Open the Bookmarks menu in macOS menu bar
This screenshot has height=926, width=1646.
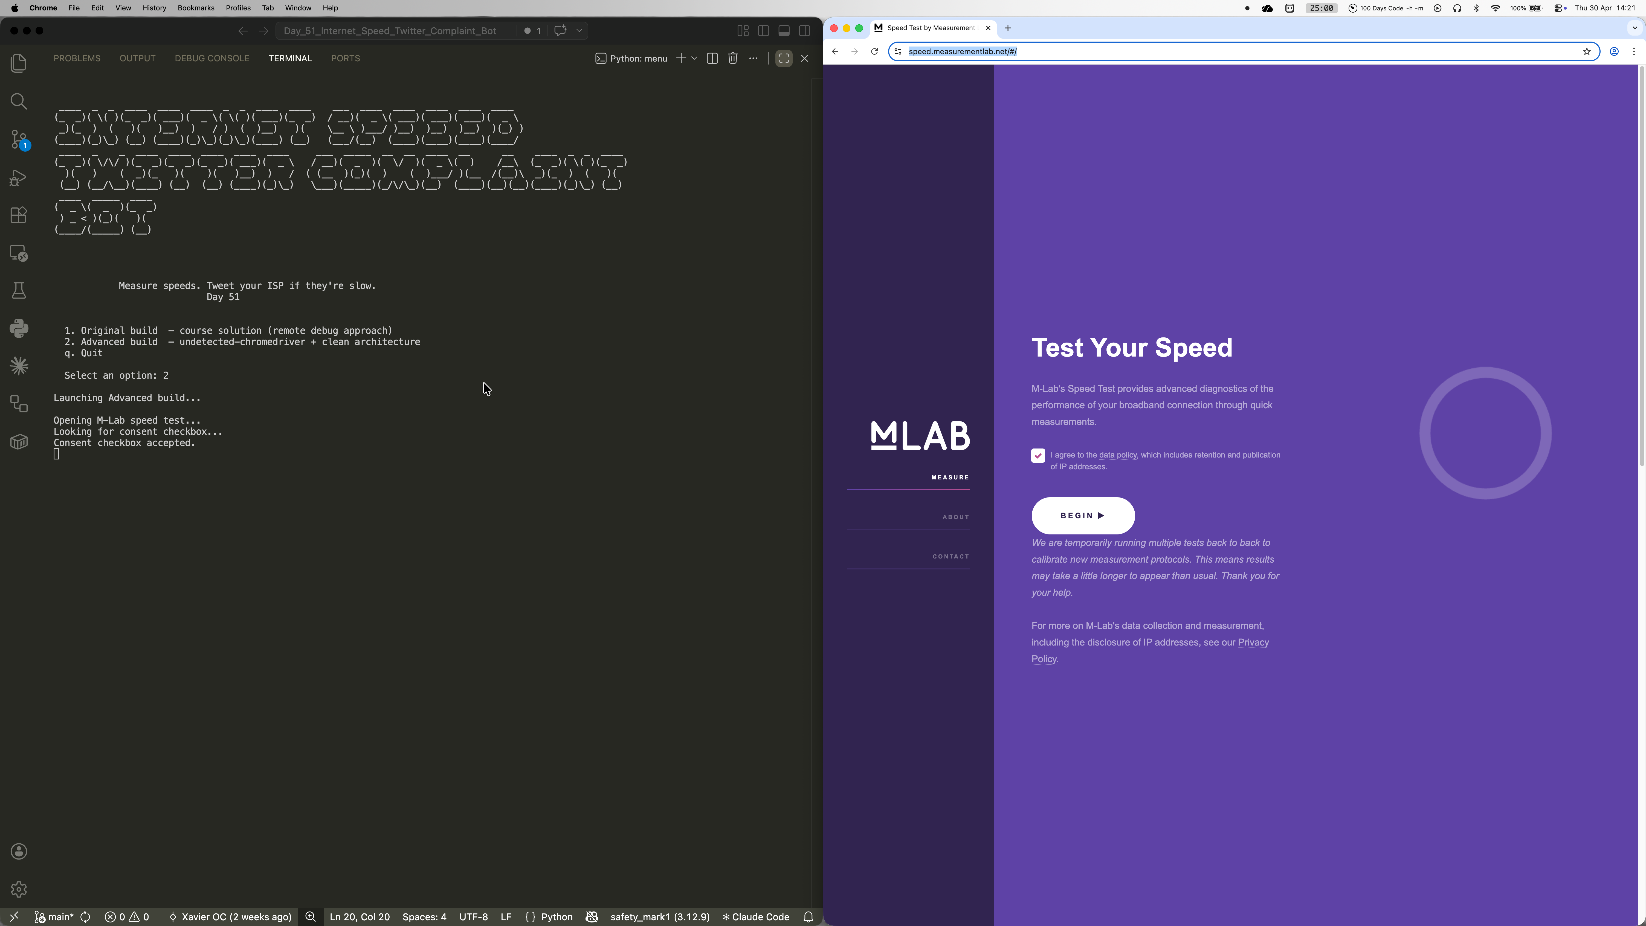(x=196, y=8)
